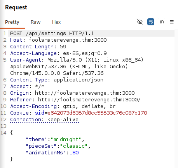Click the animationMs value 180
Image resolution: width=178 pixels, height=168 pixels.
(74, 152)
